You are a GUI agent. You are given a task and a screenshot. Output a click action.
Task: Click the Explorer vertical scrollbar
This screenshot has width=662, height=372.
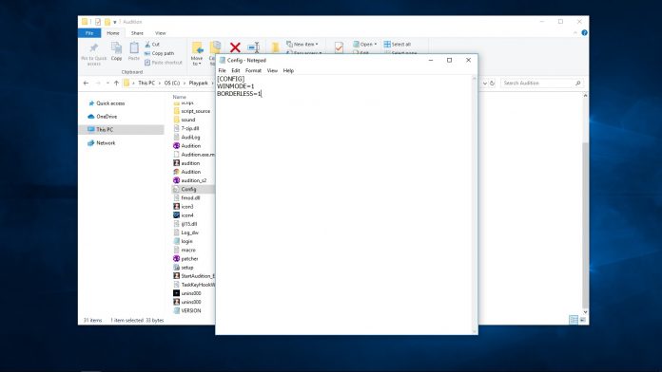pyautogui.click(x=585, y=225)
